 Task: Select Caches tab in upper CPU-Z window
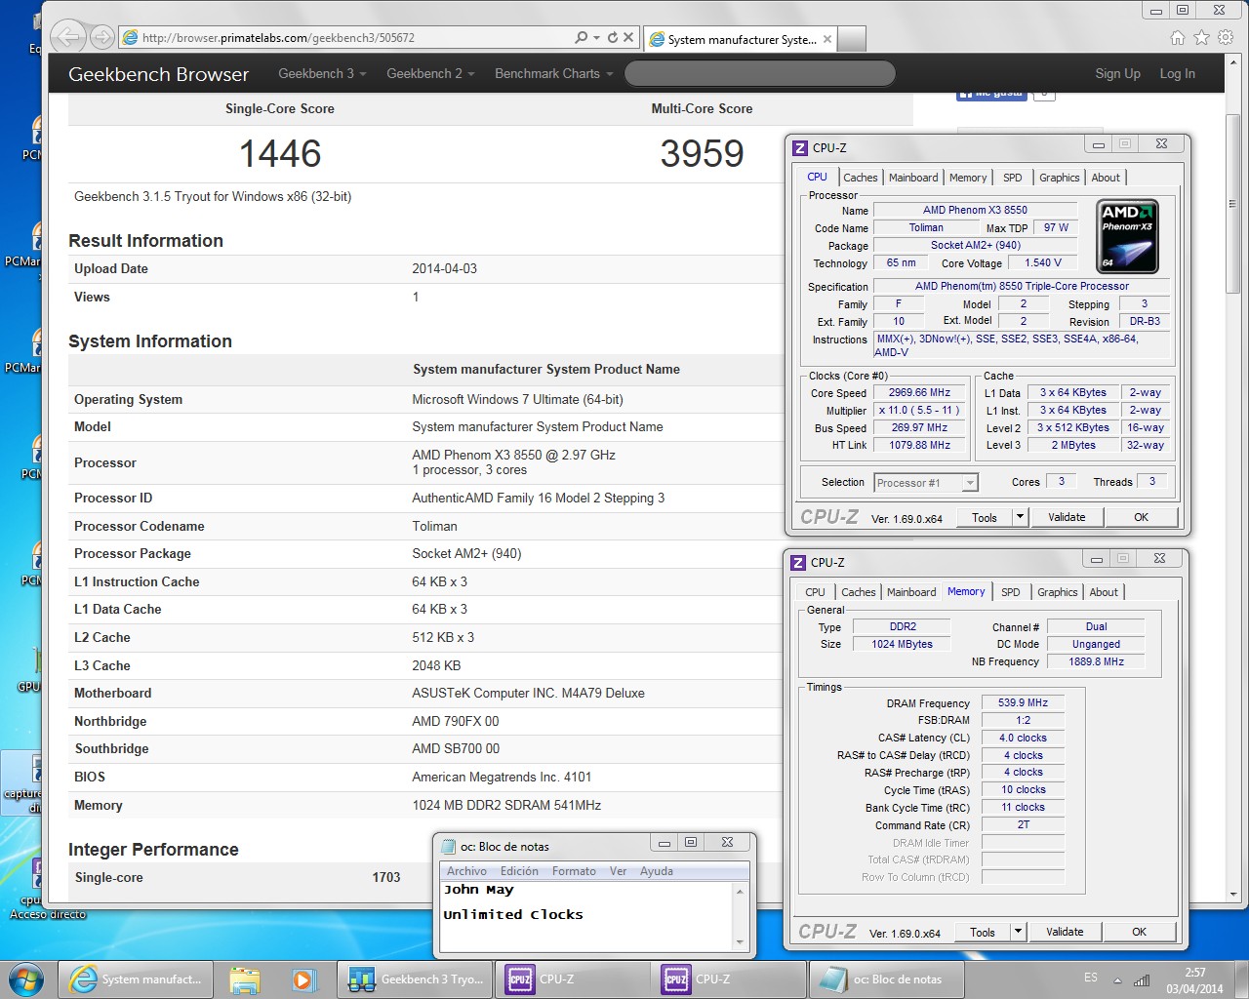pyautogui.click(x=861, y=178)
